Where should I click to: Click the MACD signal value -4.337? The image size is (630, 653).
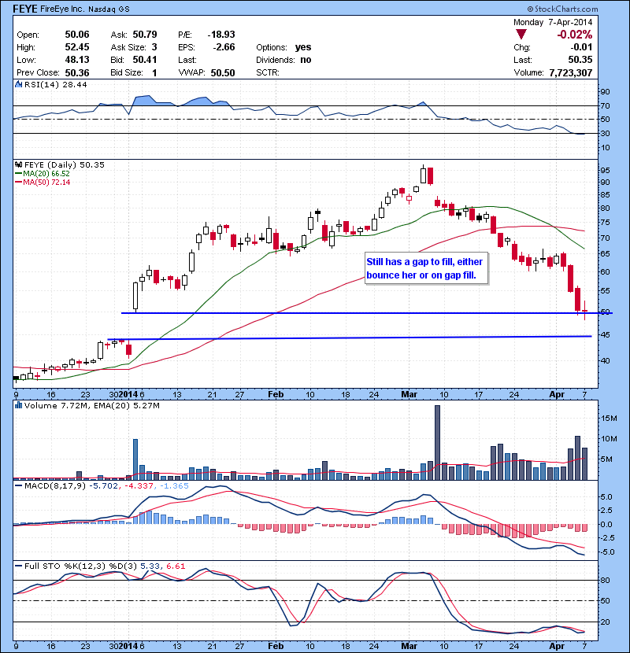pyautogui.click(x=139, y=485)
